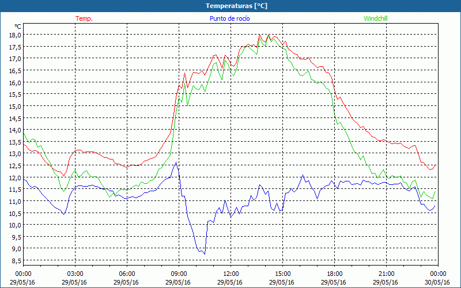Click the '14,5' y-axis value
This screenshot has height=288, width=461.
click(15, 118)
